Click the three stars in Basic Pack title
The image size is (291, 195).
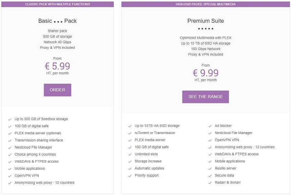58,22
